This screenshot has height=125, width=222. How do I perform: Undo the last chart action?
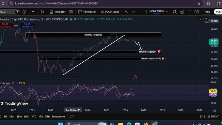(x=126, y=12)
